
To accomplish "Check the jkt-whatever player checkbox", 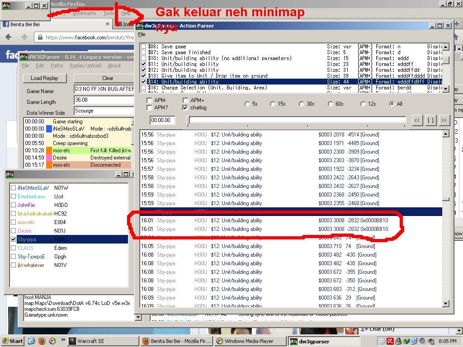I will tap(13, 265).
